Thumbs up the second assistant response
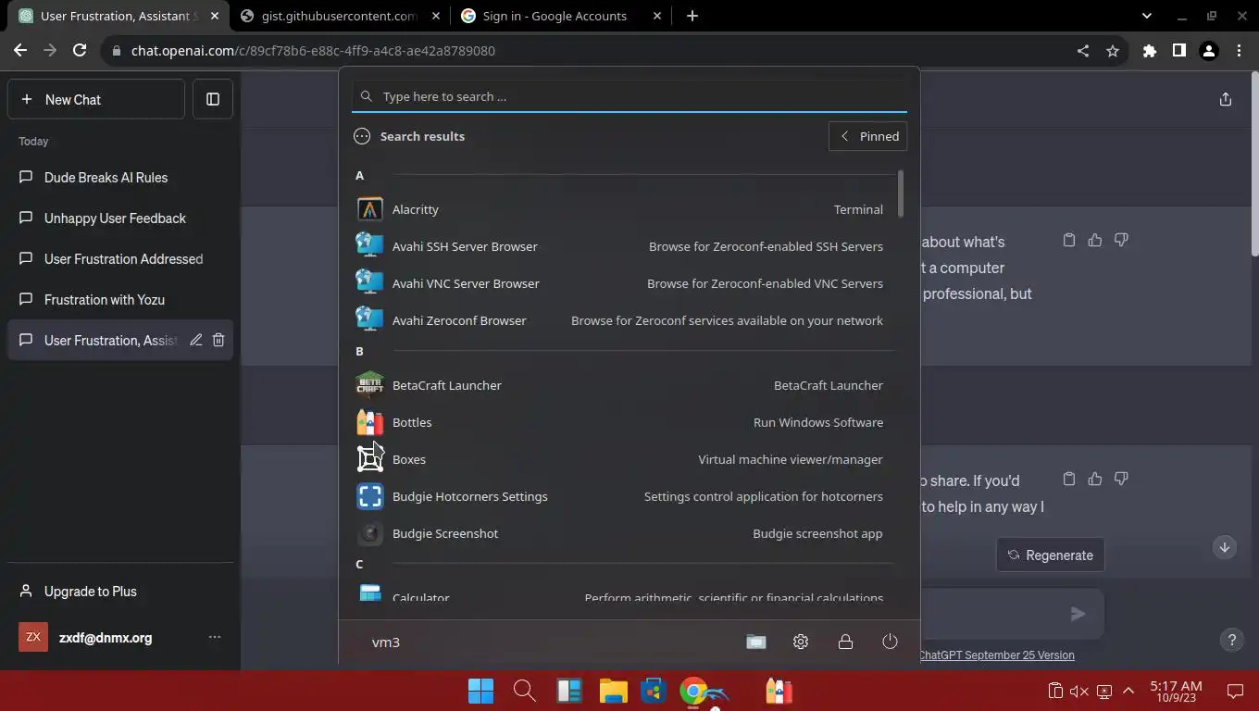The height and width of the screenshot is (711, 1259). (x=1095, y=479)
